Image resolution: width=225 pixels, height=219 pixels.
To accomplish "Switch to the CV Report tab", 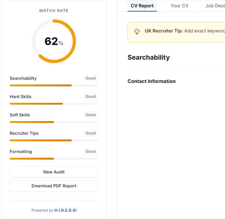I will (x=142, y=6).
